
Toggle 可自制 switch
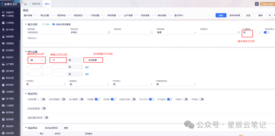coord(201,99)
